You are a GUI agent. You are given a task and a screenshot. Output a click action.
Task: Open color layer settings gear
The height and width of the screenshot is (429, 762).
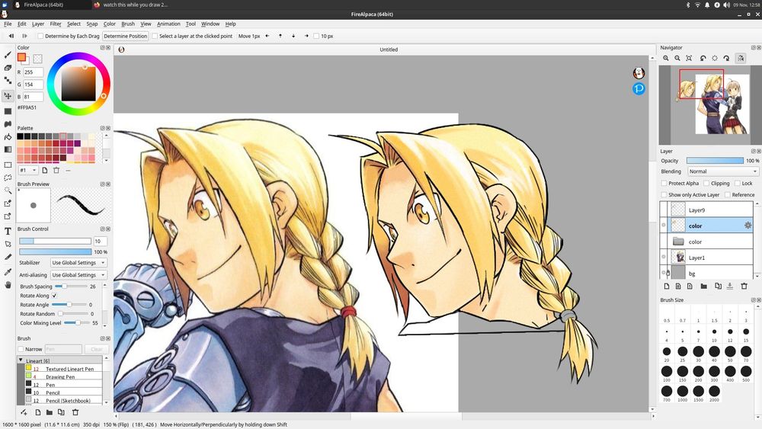point(748,226)
